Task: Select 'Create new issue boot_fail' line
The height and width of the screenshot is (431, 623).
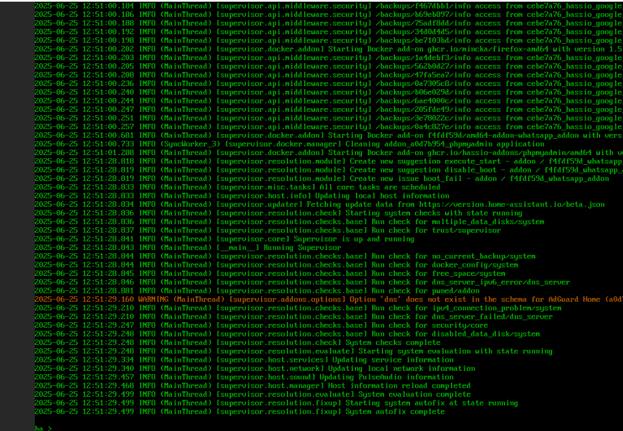Action: [x=322, y=179]
